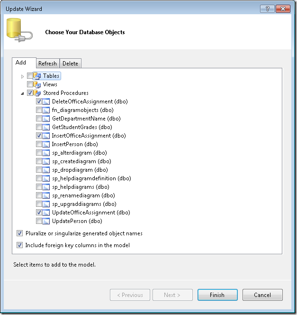Uncheck InsertOfficeAssignment checkbox
Image resolution: width=297 pixels, height=315 pixels.
(39, 135)
